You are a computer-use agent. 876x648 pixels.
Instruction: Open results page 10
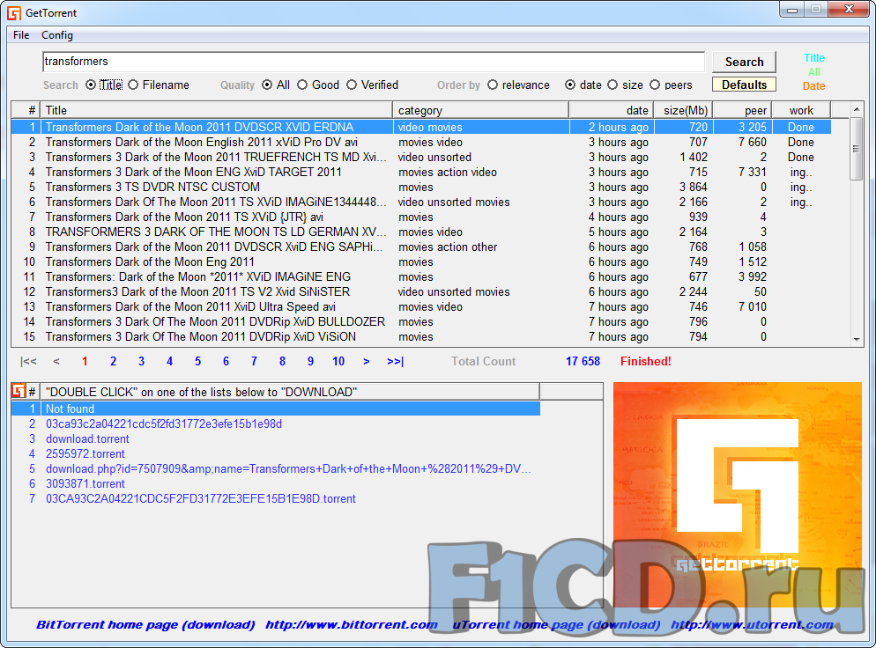click(x=338, y=362)
